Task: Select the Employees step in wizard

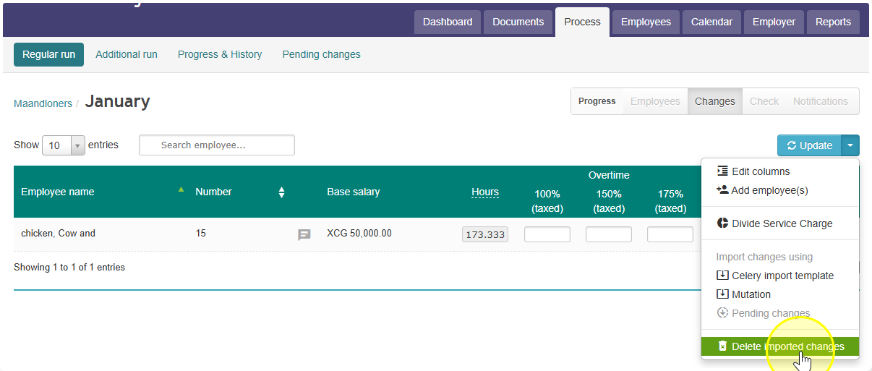Action: (x=655, y=101)
